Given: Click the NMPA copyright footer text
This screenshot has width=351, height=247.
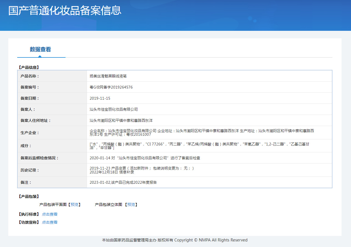Looking at the screenshot, I should point(175,240).
